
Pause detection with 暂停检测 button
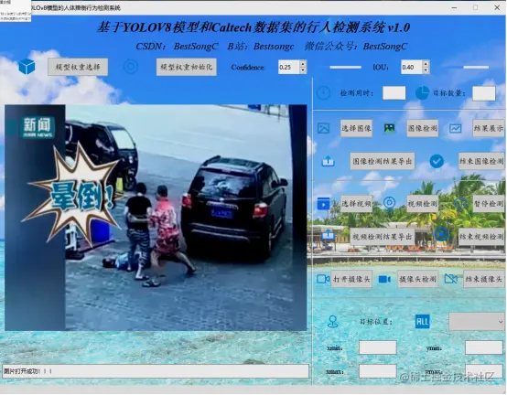point(489,204)
